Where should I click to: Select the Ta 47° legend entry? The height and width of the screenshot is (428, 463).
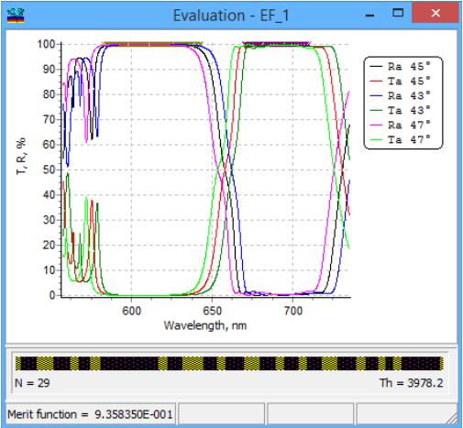pyautogui.click(x=400, y=139)
